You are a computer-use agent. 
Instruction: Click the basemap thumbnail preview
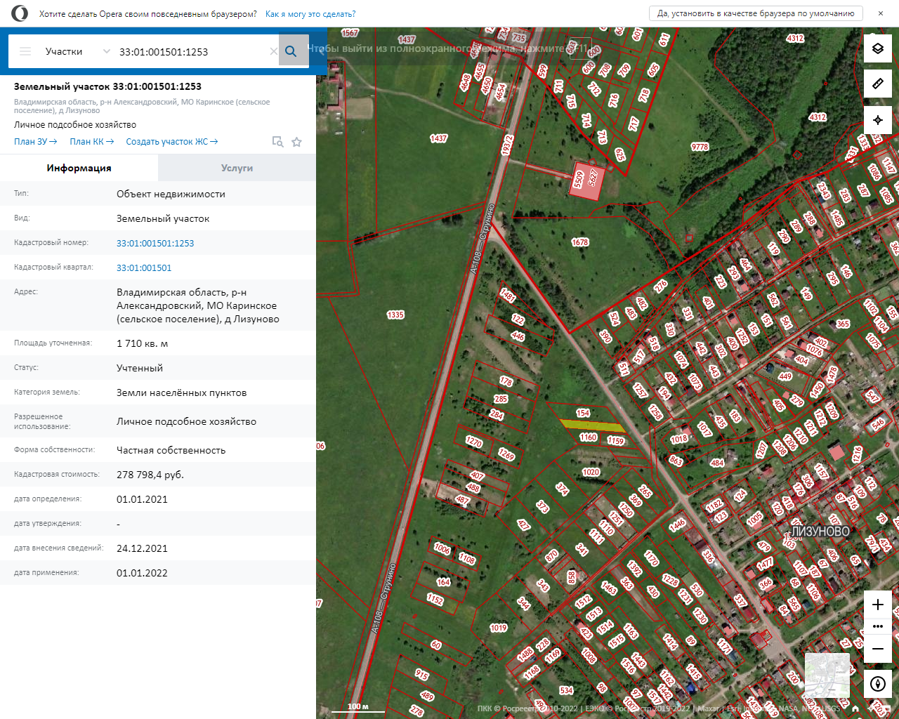(827, 675)
